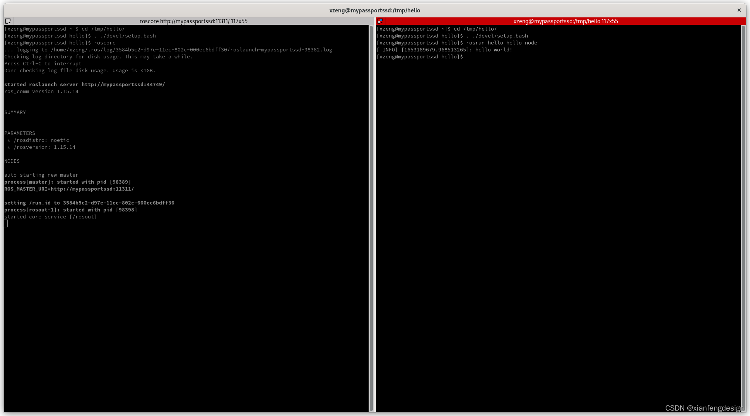Click the NODES heading in the left terminal
The image size is (750, 416).
(x=12, y=161)
